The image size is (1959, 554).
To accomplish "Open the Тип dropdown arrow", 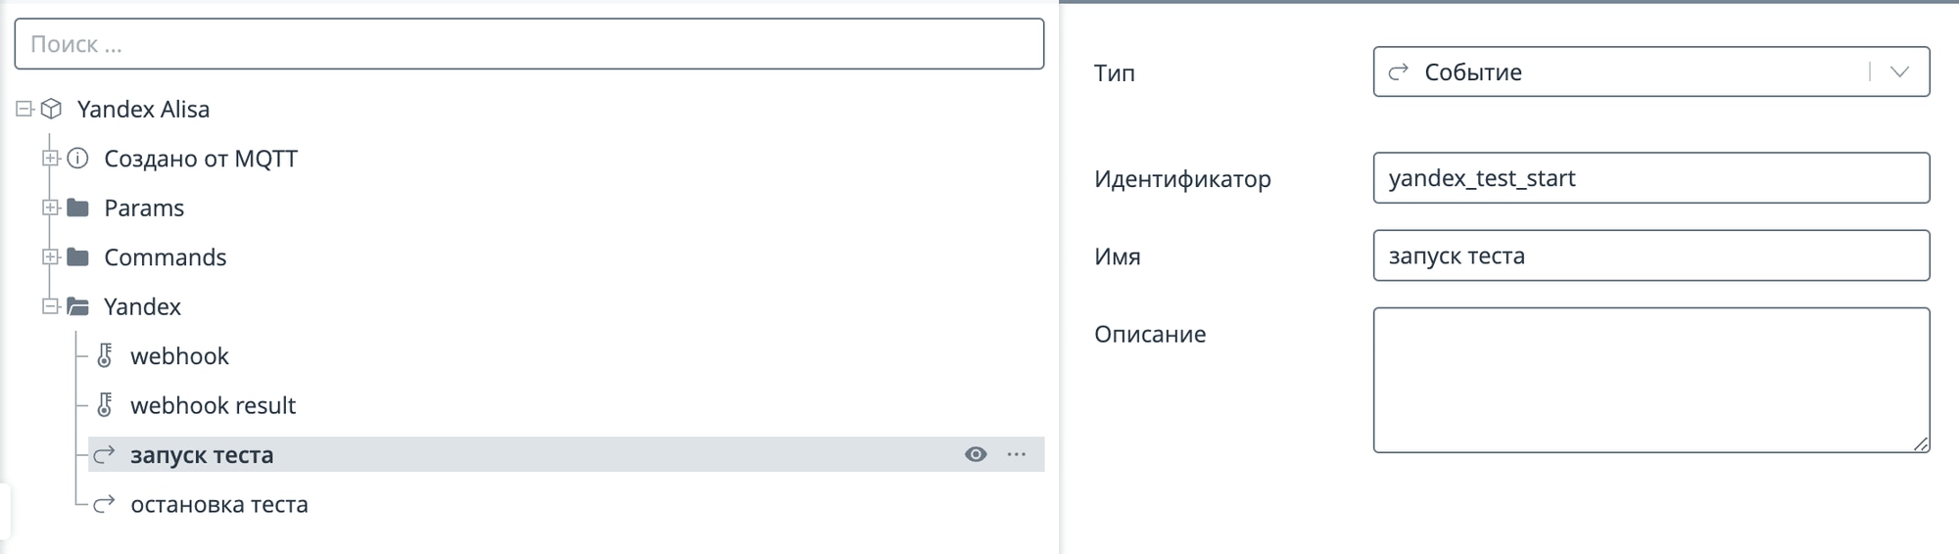I will click(x=1899, y=71).
